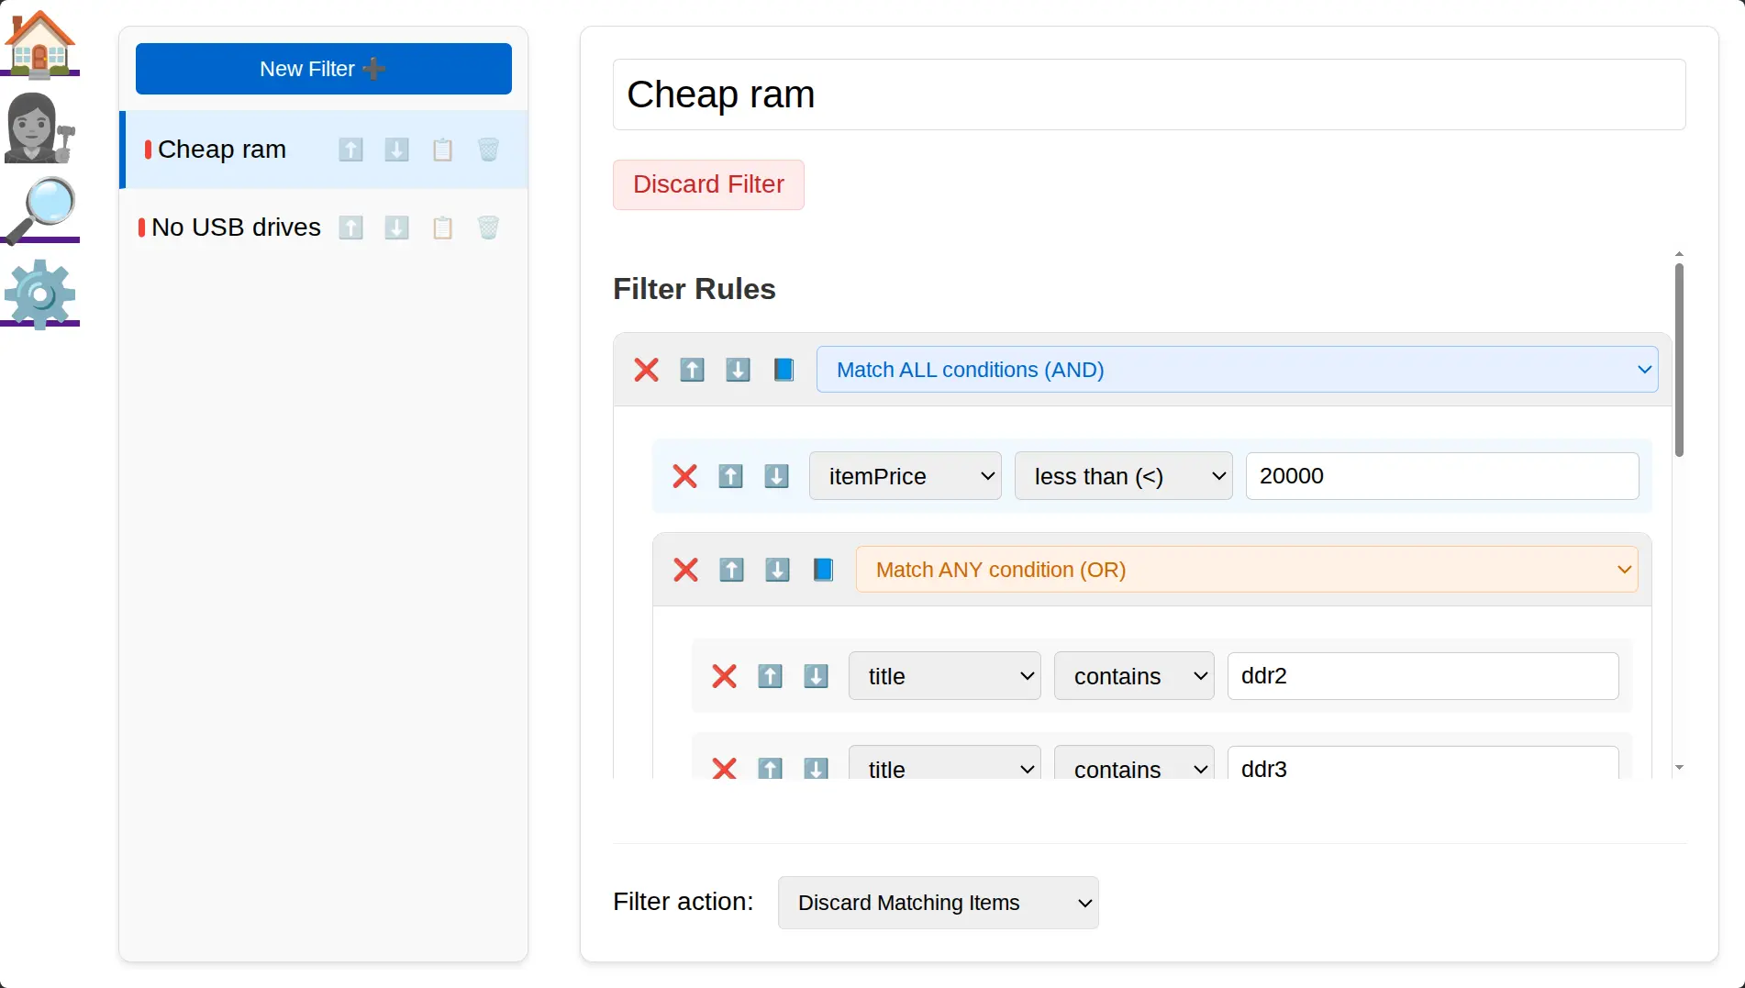The width and height of the screenshot is (1745, 988).
Task: Open the Match ALL conditions (AND) dropdown
Action: pyautogui.click(x=1237, y=370)
